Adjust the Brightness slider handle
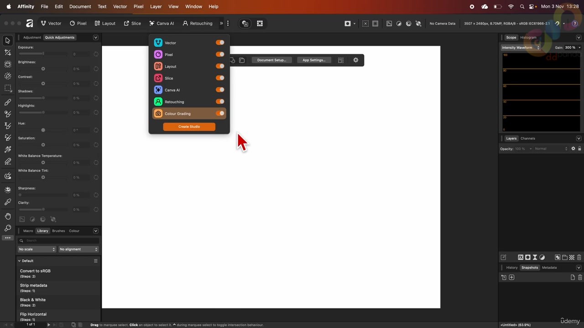584x328 pixels. pos(43,69)
